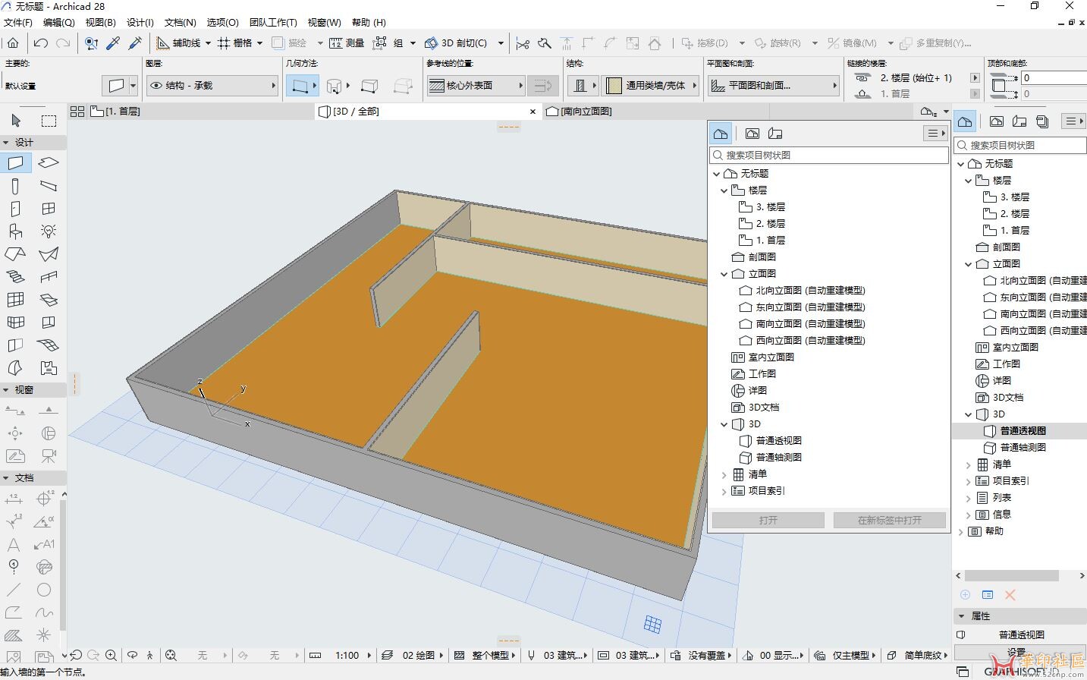Select the Window tool

[49, 209]
